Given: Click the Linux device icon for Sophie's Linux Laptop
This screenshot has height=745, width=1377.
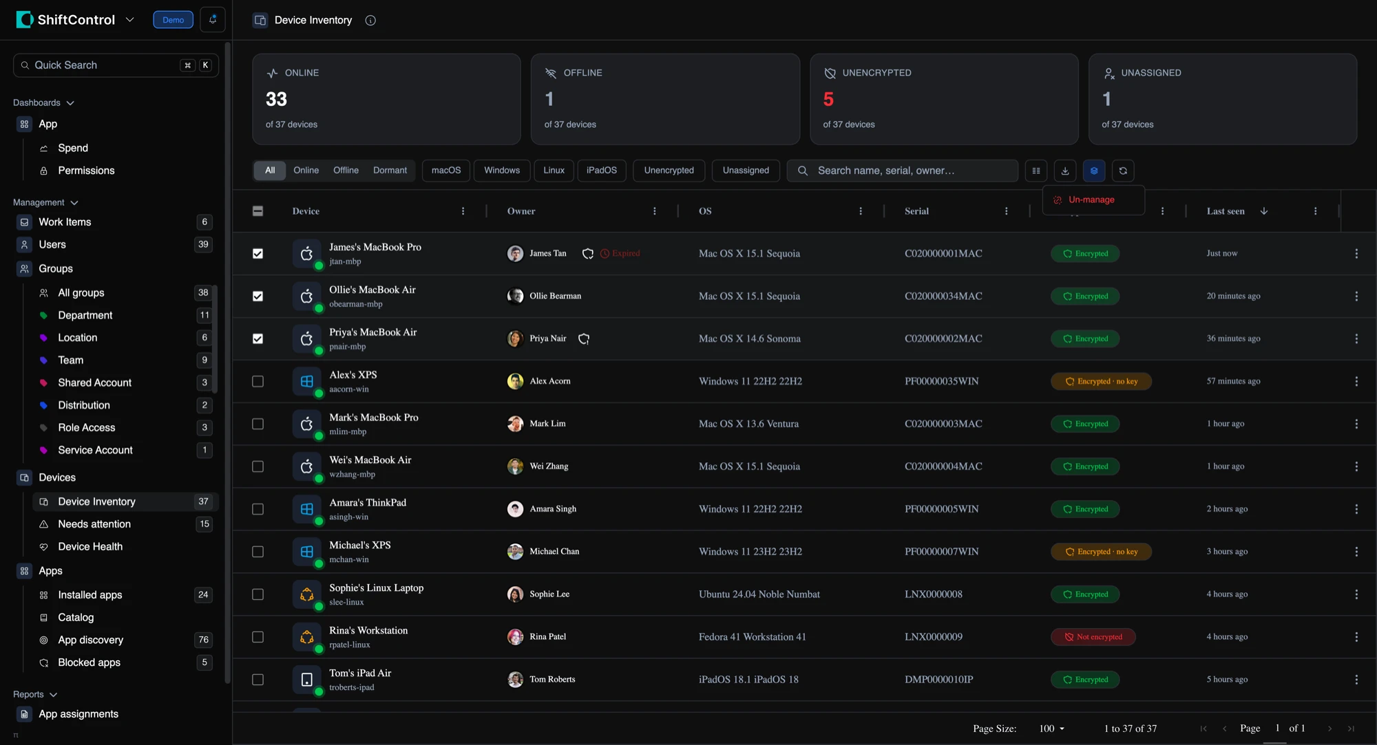Looking at the screenshot, I should pyautogui.click(x=307, y=594).
